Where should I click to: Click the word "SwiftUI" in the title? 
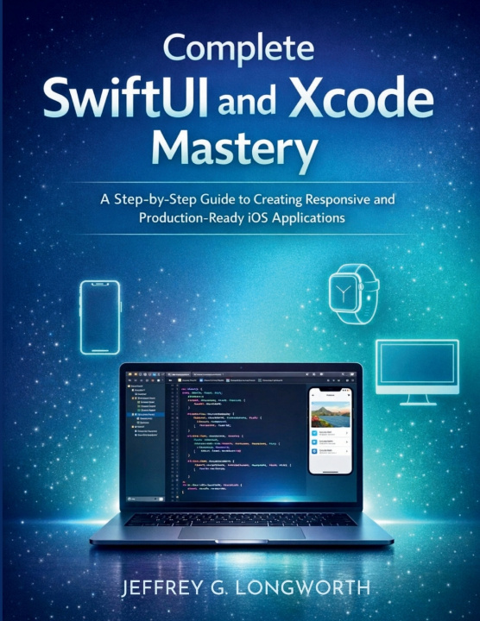(x=125, y=97)
